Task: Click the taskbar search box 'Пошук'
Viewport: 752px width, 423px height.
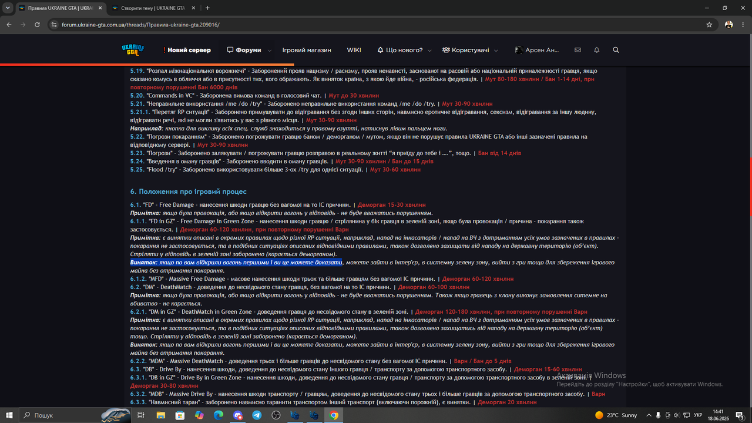Action: pos(75,415)
